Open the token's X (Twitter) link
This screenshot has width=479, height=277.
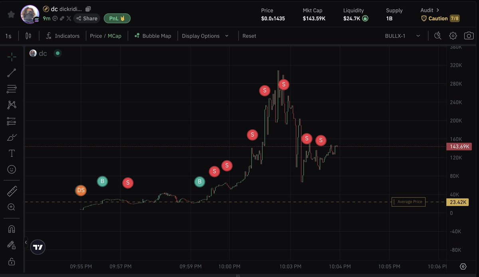(69, 18)
